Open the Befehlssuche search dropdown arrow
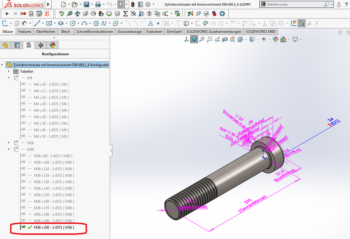 coord(332,4)
